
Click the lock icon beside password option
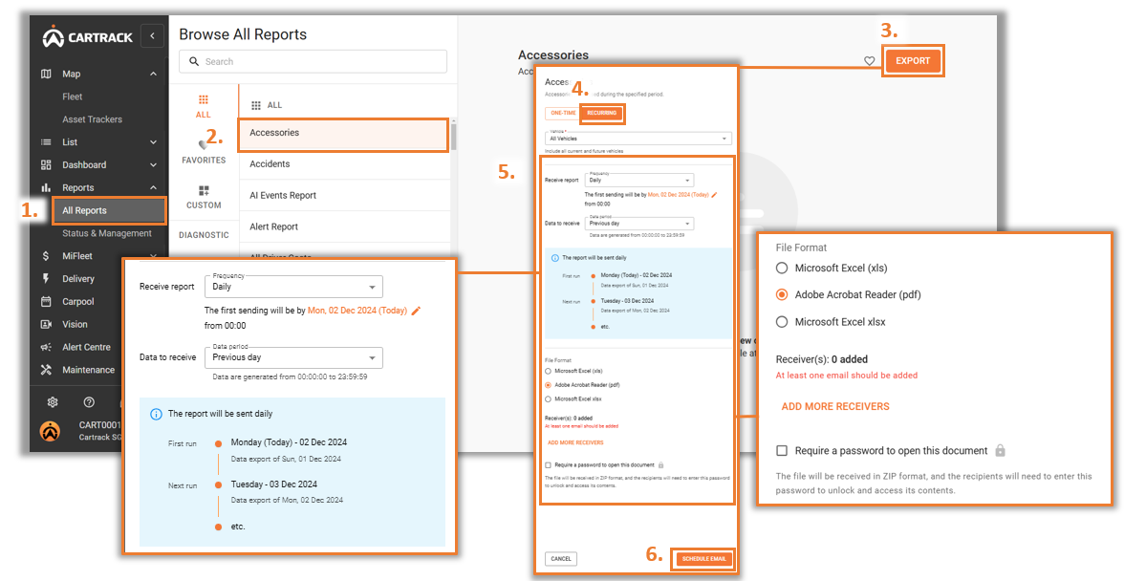pyautogui.click(x=1000, y=451)
